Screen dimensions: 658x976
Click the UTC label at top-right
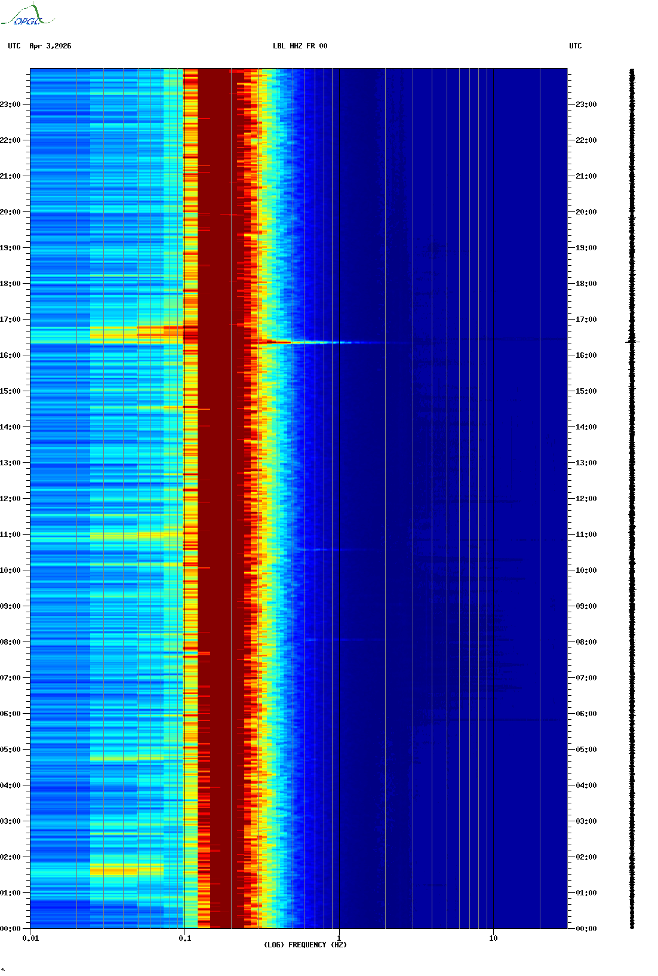point(575,46)
